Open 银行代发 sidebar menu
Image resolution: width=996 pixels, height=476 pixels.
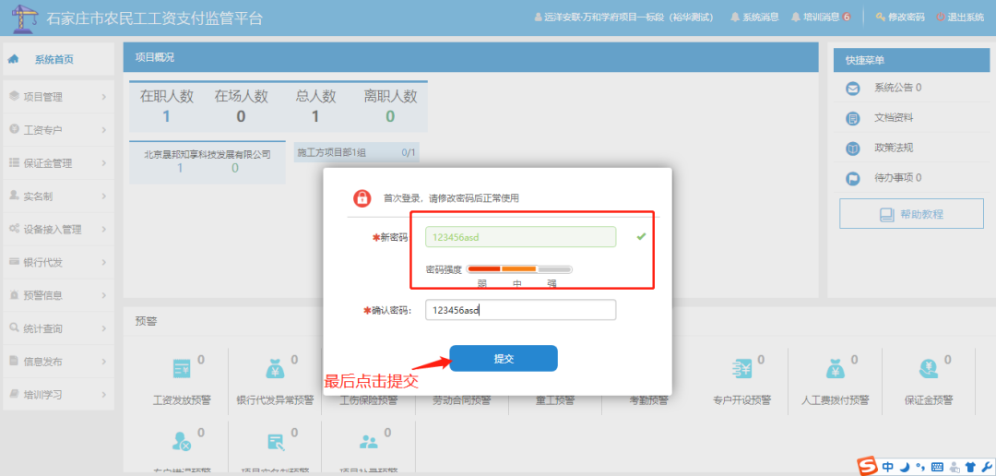(x=58, y=263)
